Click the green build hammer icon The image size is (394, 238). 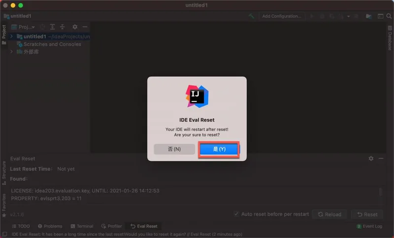coord(252,16)
